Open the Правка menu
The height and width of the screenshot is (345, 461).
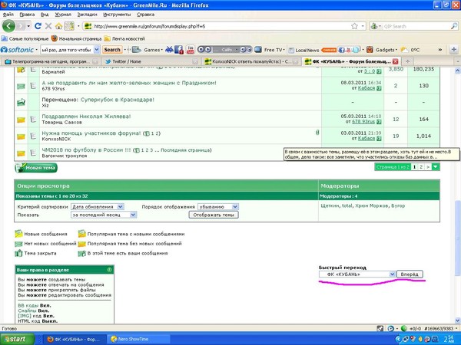(27, 15)
